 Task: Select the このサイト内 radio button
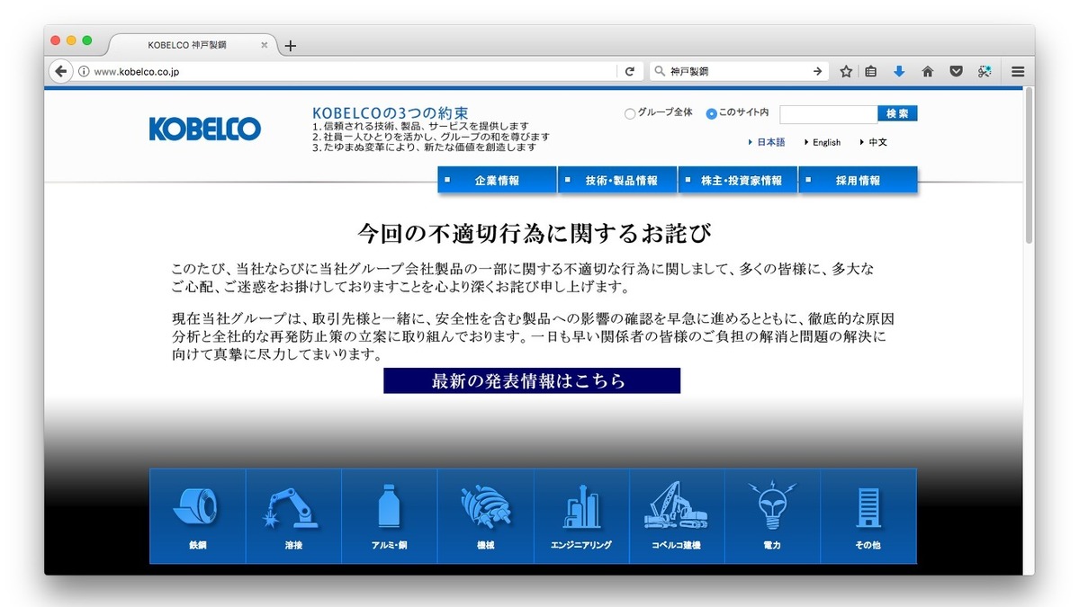click(712, 113)
